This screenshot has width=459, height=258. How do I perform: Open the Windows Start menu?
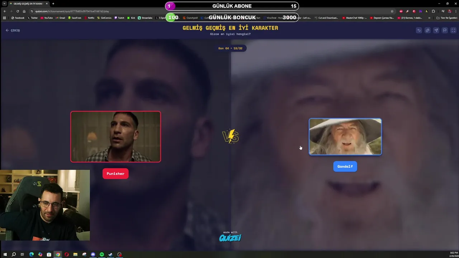pyautogui.click(x=5, y=254)
